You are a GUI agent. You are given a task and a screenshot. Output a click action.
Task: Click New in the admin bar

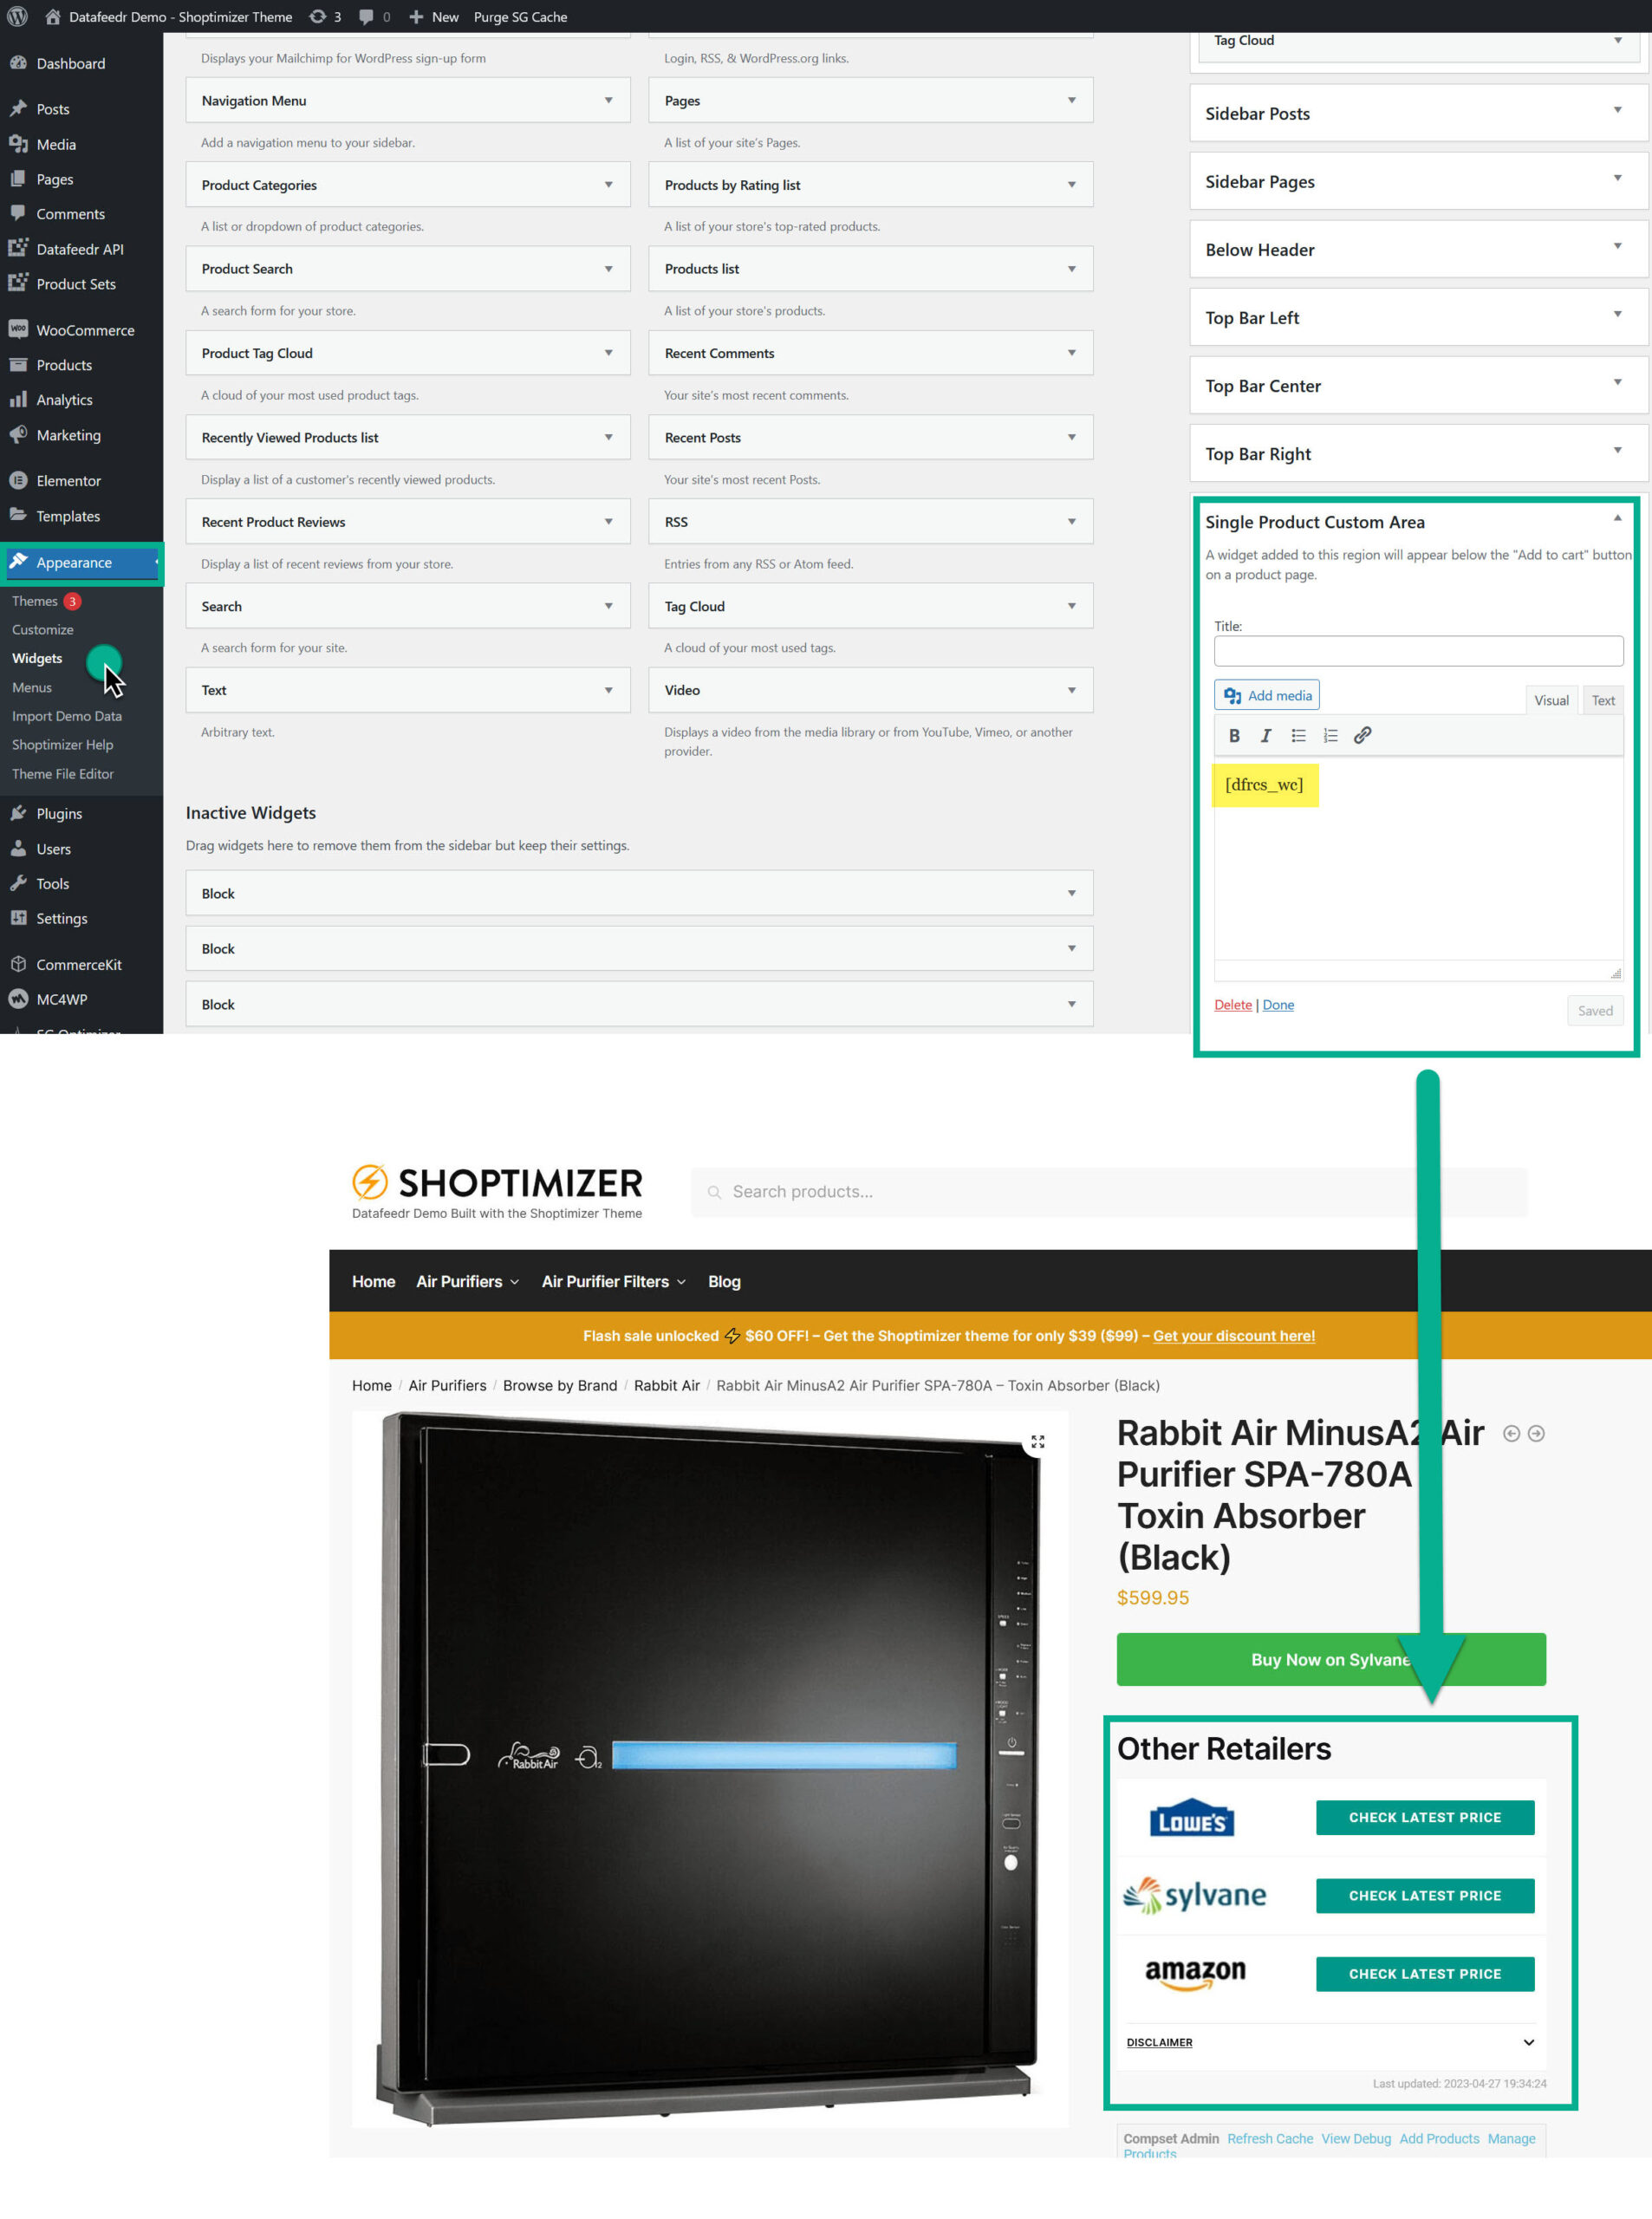pos(434,16)
